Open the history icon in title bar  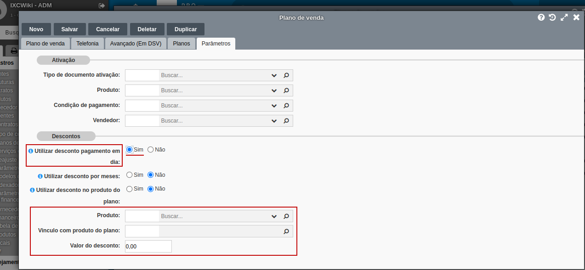coord(552,17)
